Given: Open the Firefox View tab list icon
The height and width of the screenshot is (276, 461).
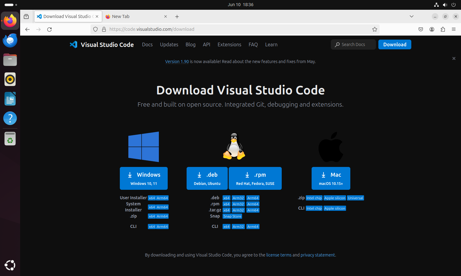Looking at the screenshot, I should tap(26, 16).
